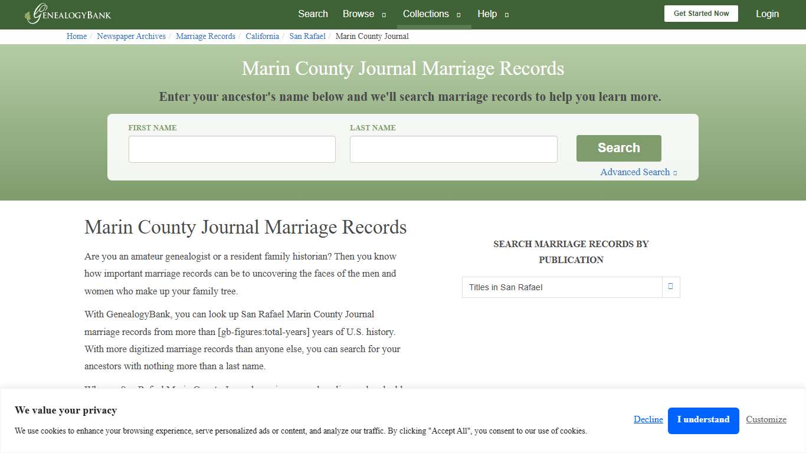The height and width of the screenshot is (453, 806).
Task: Click the First Name input field
Action: point(232,149)
